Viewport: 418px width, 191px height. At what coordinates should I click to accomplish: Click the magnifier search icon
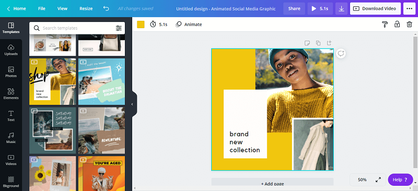click(37, 28)
